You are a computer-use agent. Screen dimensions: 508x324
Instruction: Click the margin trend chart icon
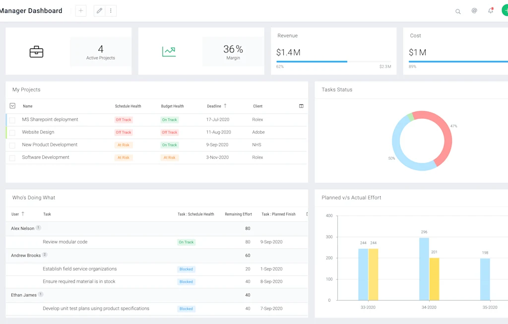coord(169,51)
